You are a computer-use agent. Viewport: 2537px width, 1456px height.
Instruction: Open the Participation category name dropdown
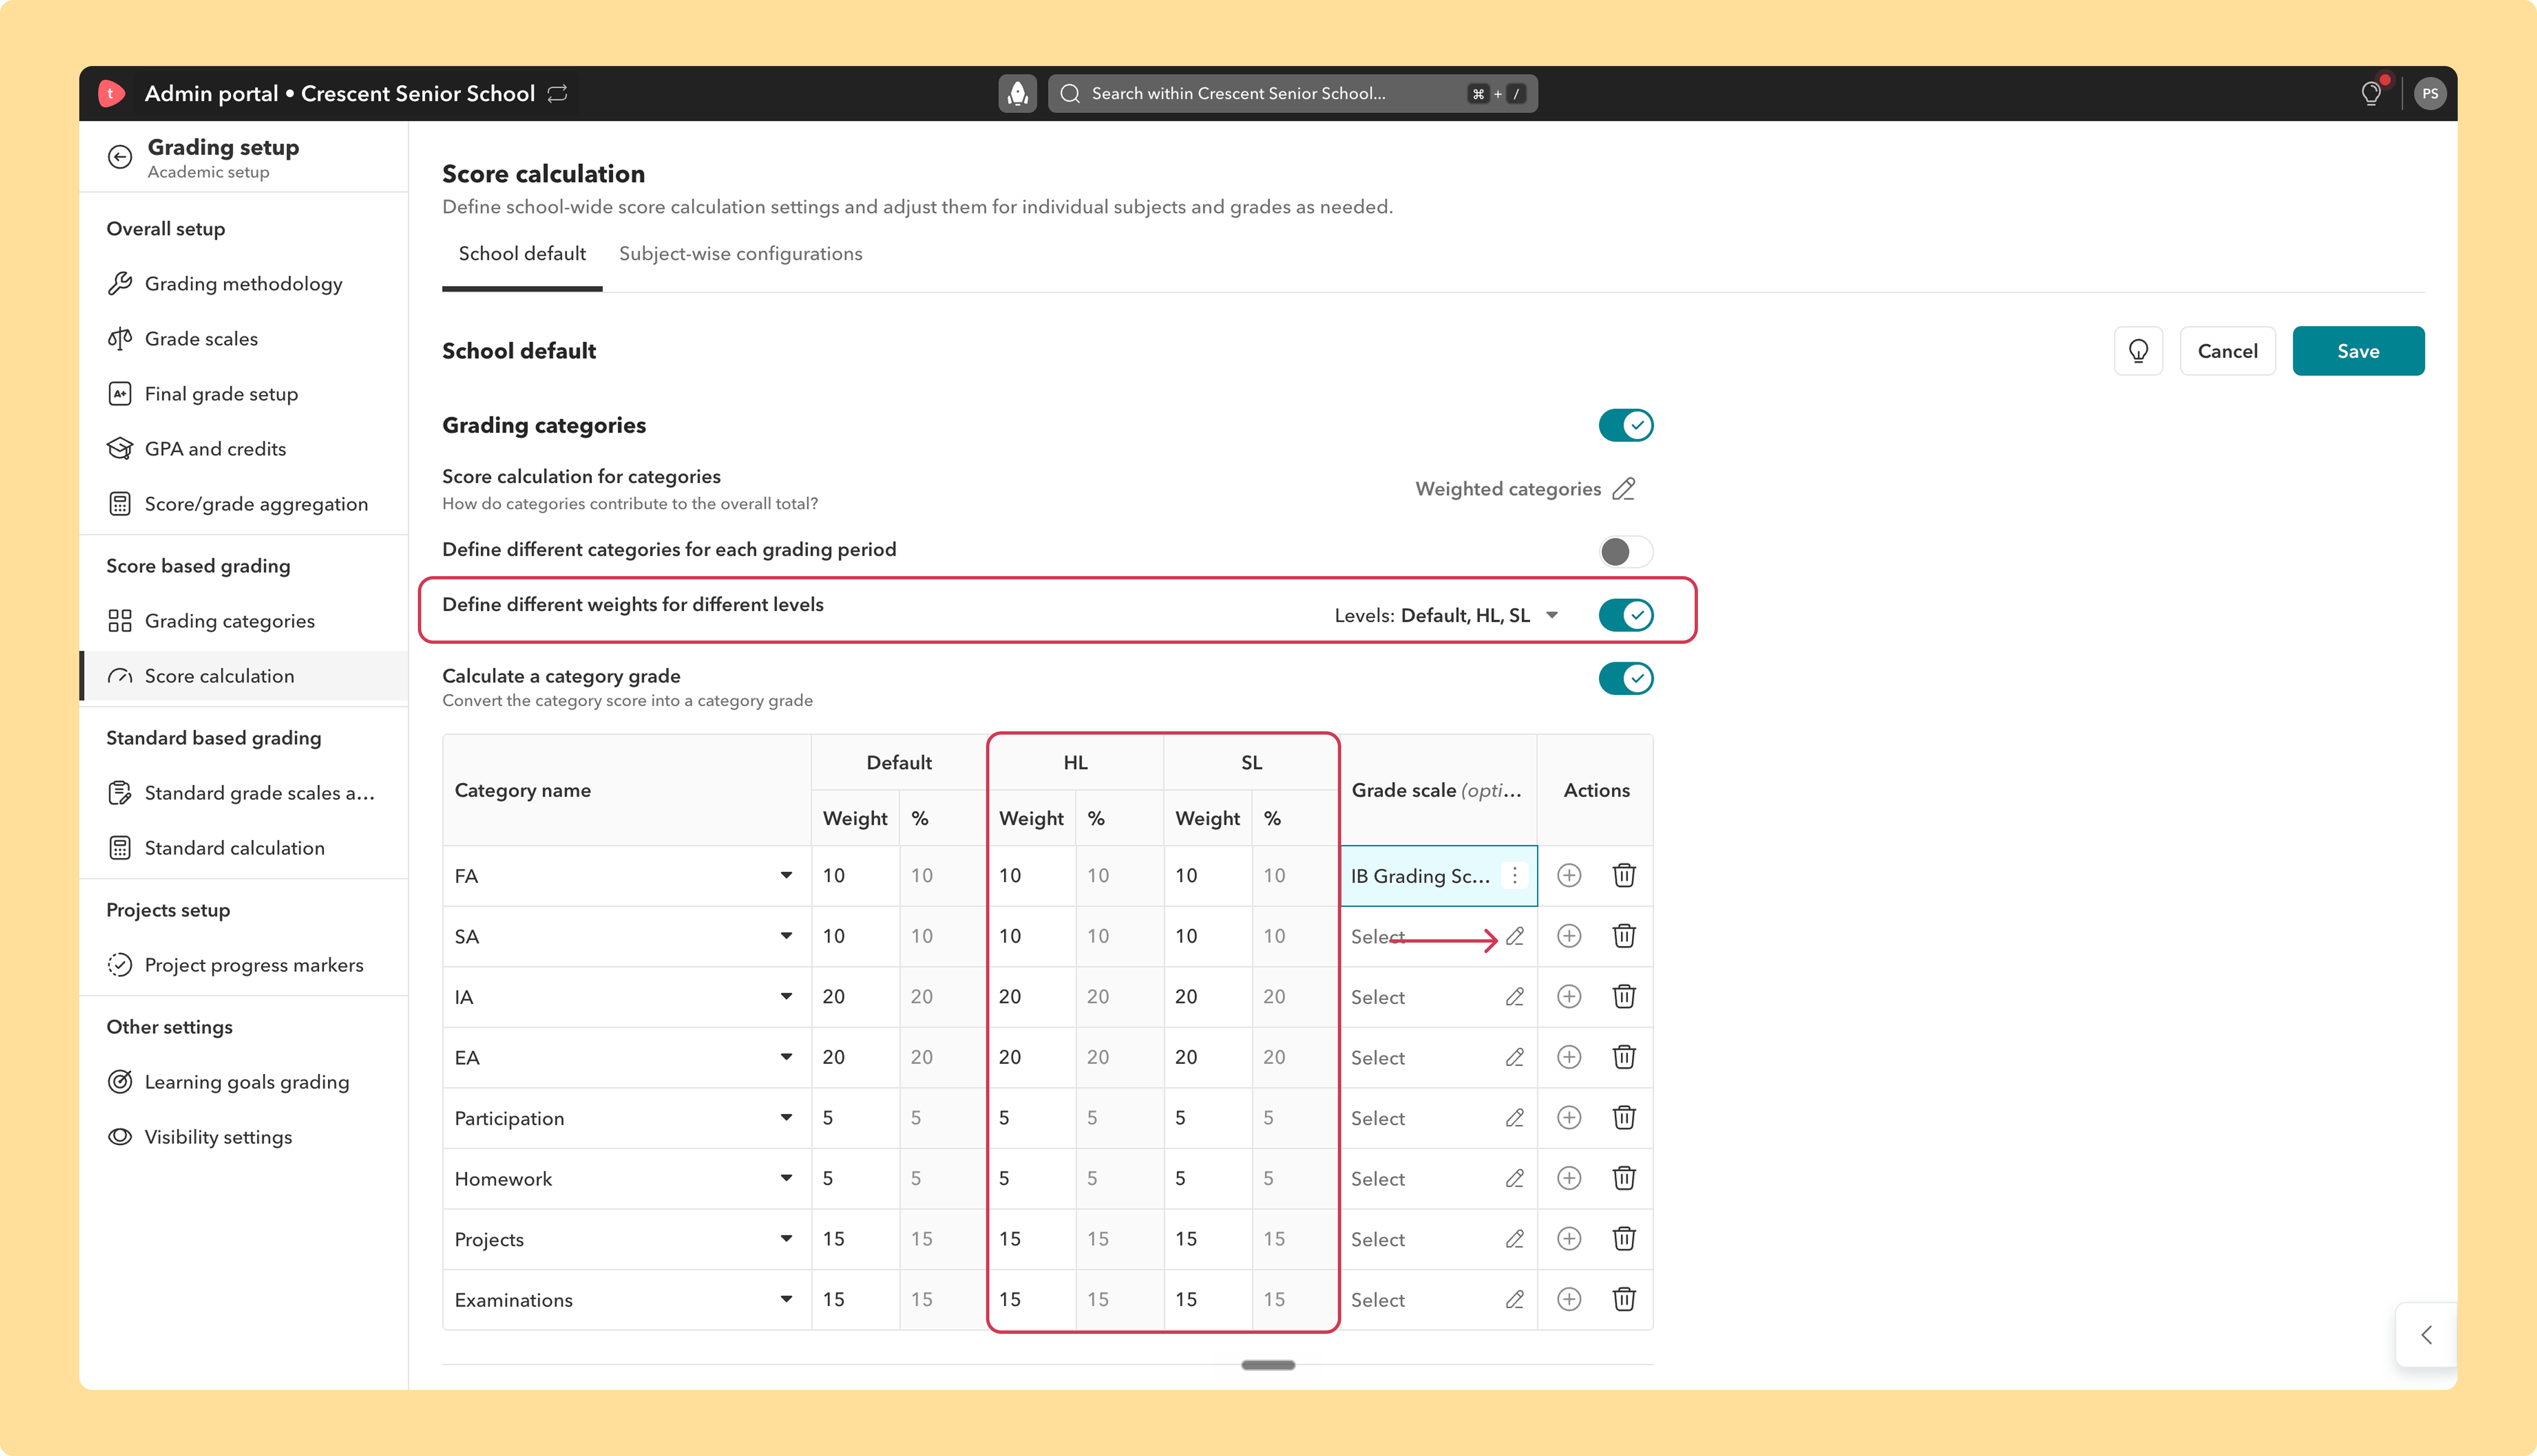tap(786, 1118)
